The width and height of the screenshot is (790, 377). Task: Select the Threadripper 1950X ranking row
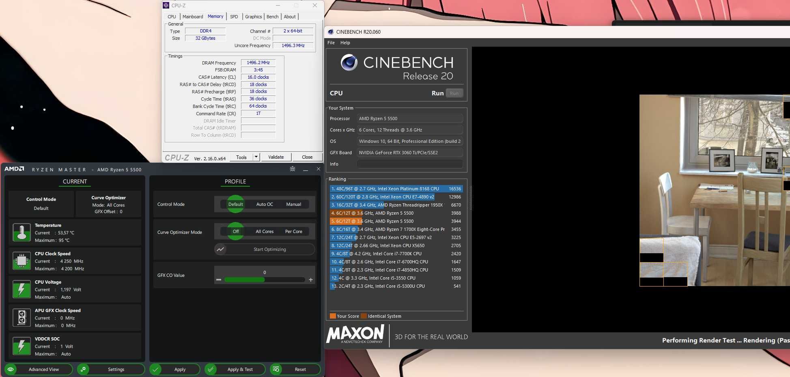coord(396,205)
